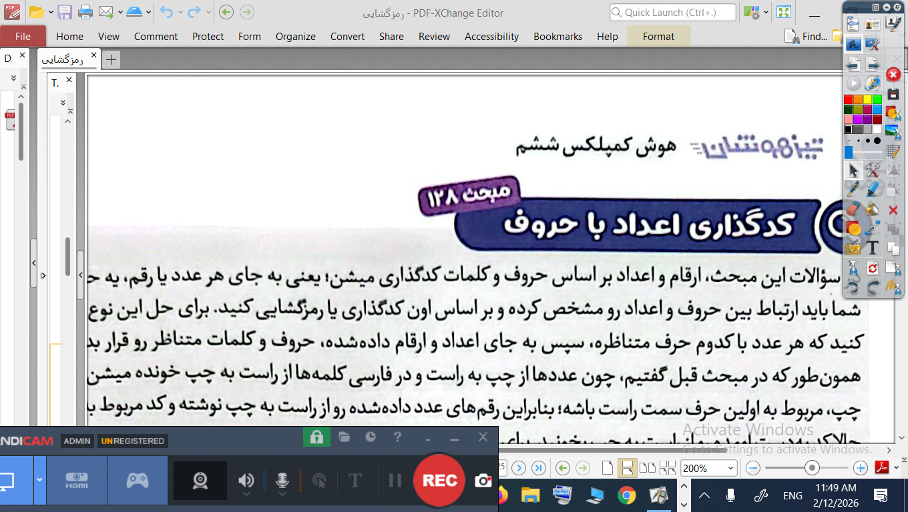Viewport: 908px width, 512px height.
Task: Click the Bandicam camera screenshot icon
Action: 483,481
